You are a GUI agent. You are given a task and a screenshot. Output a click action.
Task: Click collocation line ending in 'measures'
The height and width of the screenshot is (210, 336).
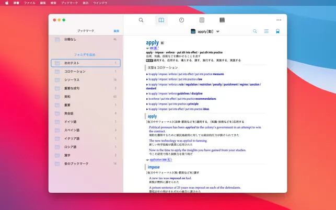coord(186,74)
